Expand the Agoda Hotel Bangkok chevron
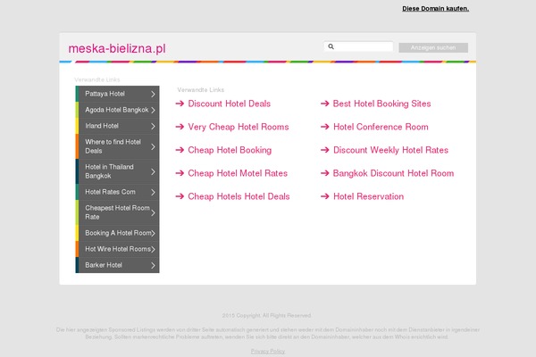The width and height of the screenshot is (536, 357). coord(154,110)
